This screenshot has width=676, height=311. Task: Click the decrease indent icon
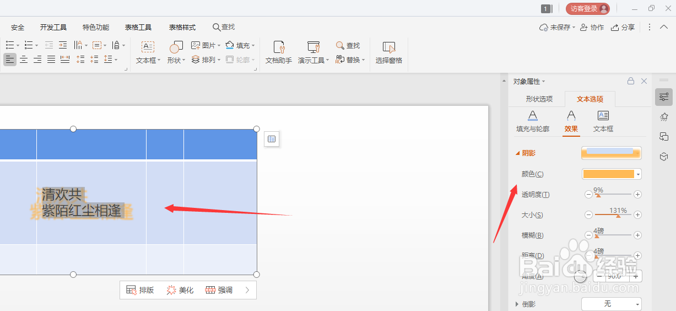pyautogui.click(x=49, y=45)
